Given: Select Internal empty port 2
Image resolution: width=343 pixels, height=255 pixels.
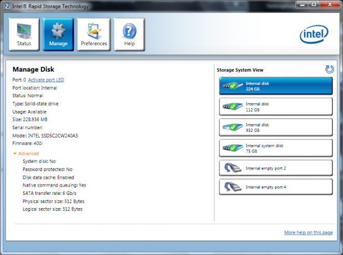Looking at the screenshot, I should point(276,168).
